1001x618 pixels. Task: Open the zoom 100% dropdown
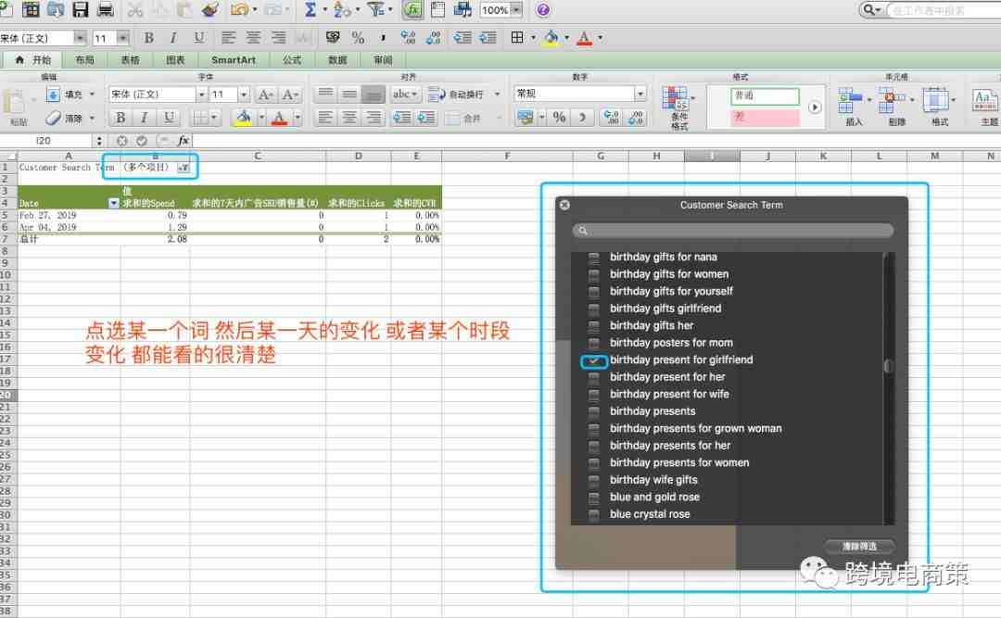516,9
